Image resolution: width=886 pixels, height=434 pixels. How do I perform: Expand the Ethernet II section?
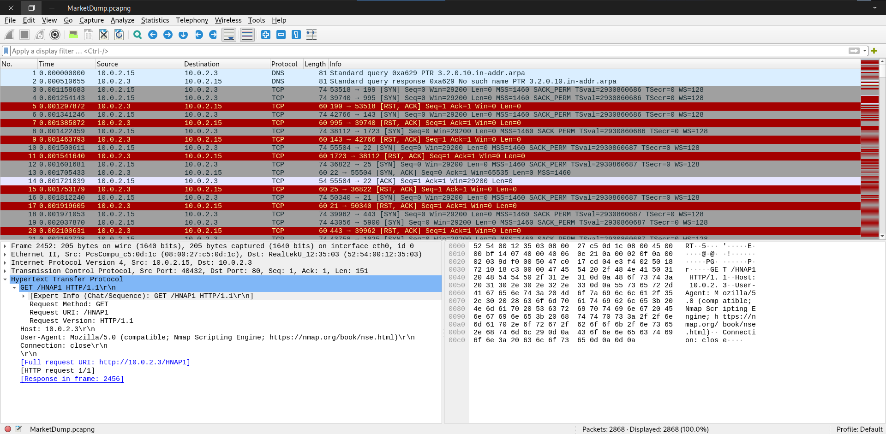click(x=5, y=255)
